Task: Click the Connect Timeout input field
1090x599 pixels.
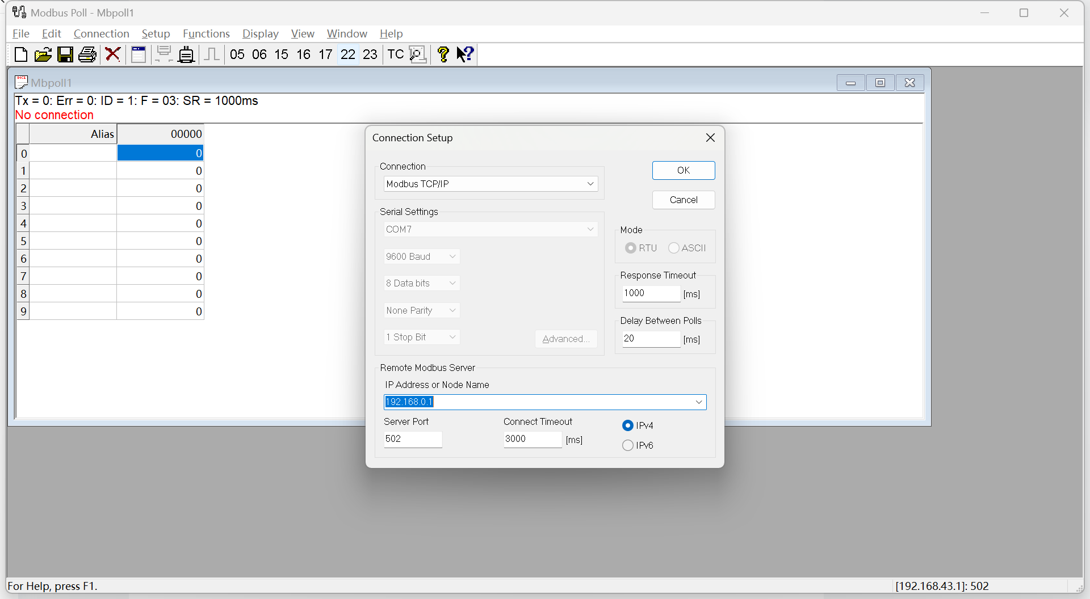Action: point(533,439)
